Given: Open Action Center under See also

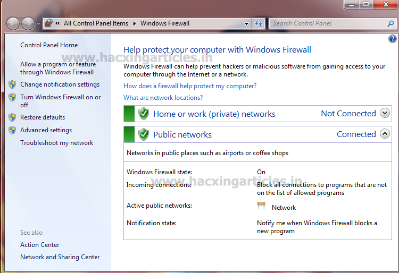Looking at the screenshot, I should [40, 245].
